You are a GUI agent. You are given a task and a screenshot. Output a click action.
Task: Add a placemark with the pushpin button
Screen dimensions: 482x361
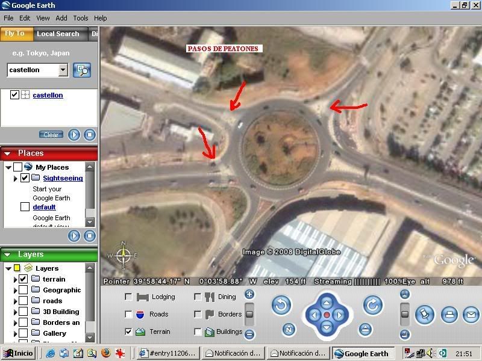click(425, 315)
